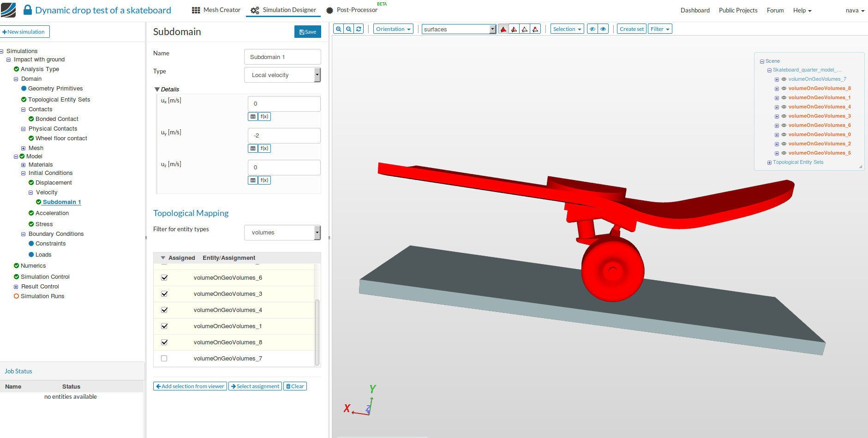Viewport: 868px width, 438px height.
Task: Go to Public Projects
Action: click(738, 10)
